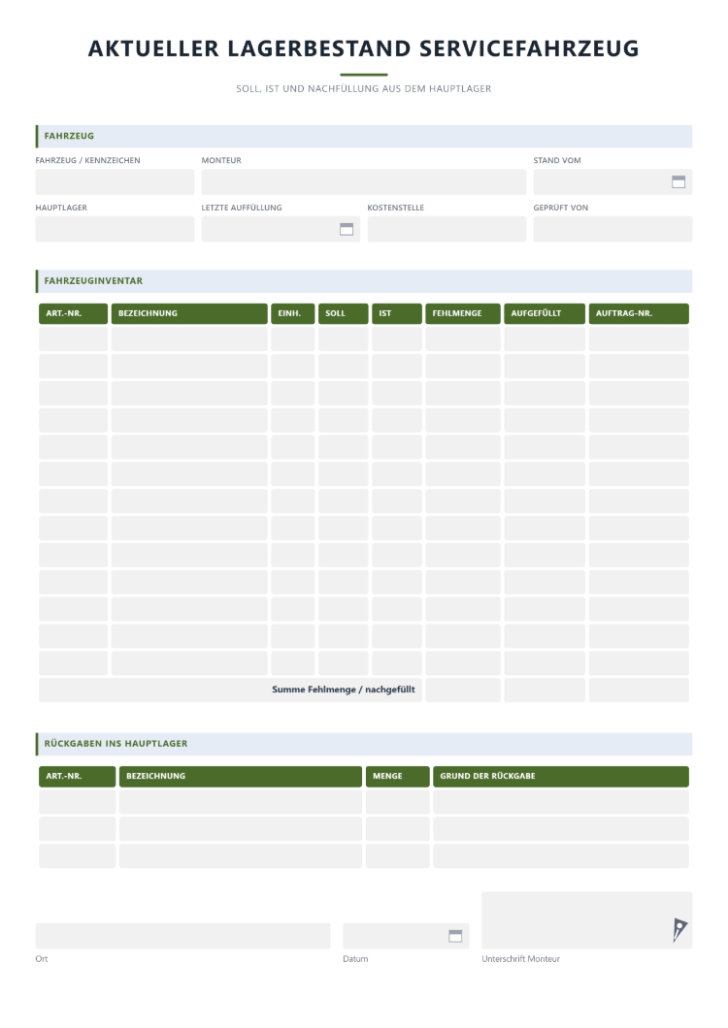Click the Fahrzeug / Kennzeichen field
Viewport: 728px width, 1028px height.
pyautogui.click(x=115, y=182)
